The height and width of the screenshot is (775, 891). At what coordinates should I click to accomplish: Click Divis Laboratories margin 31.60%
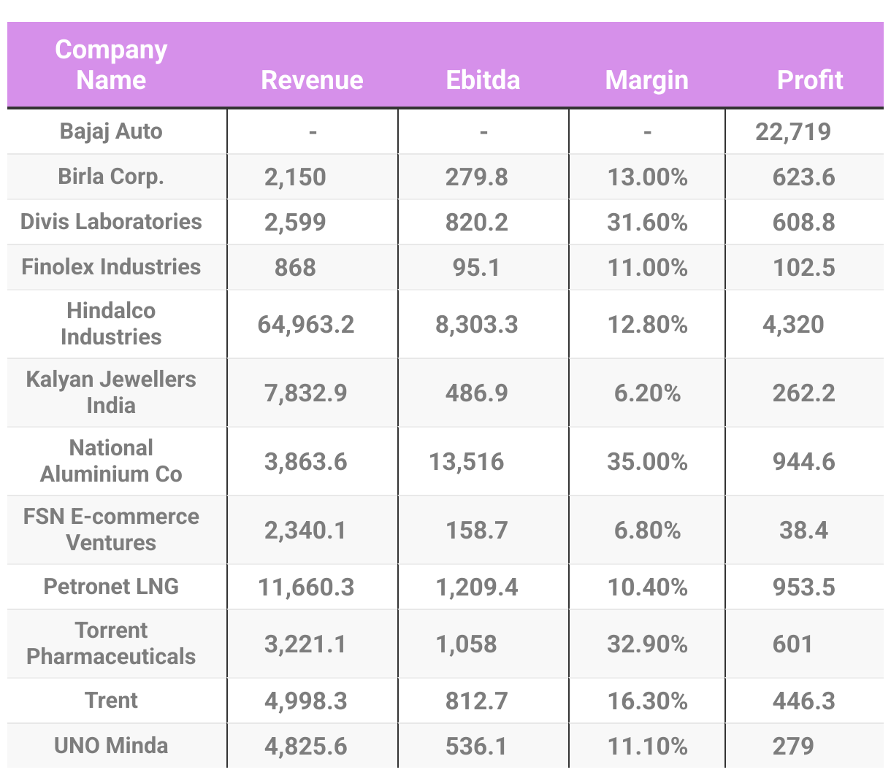point(647,223)
